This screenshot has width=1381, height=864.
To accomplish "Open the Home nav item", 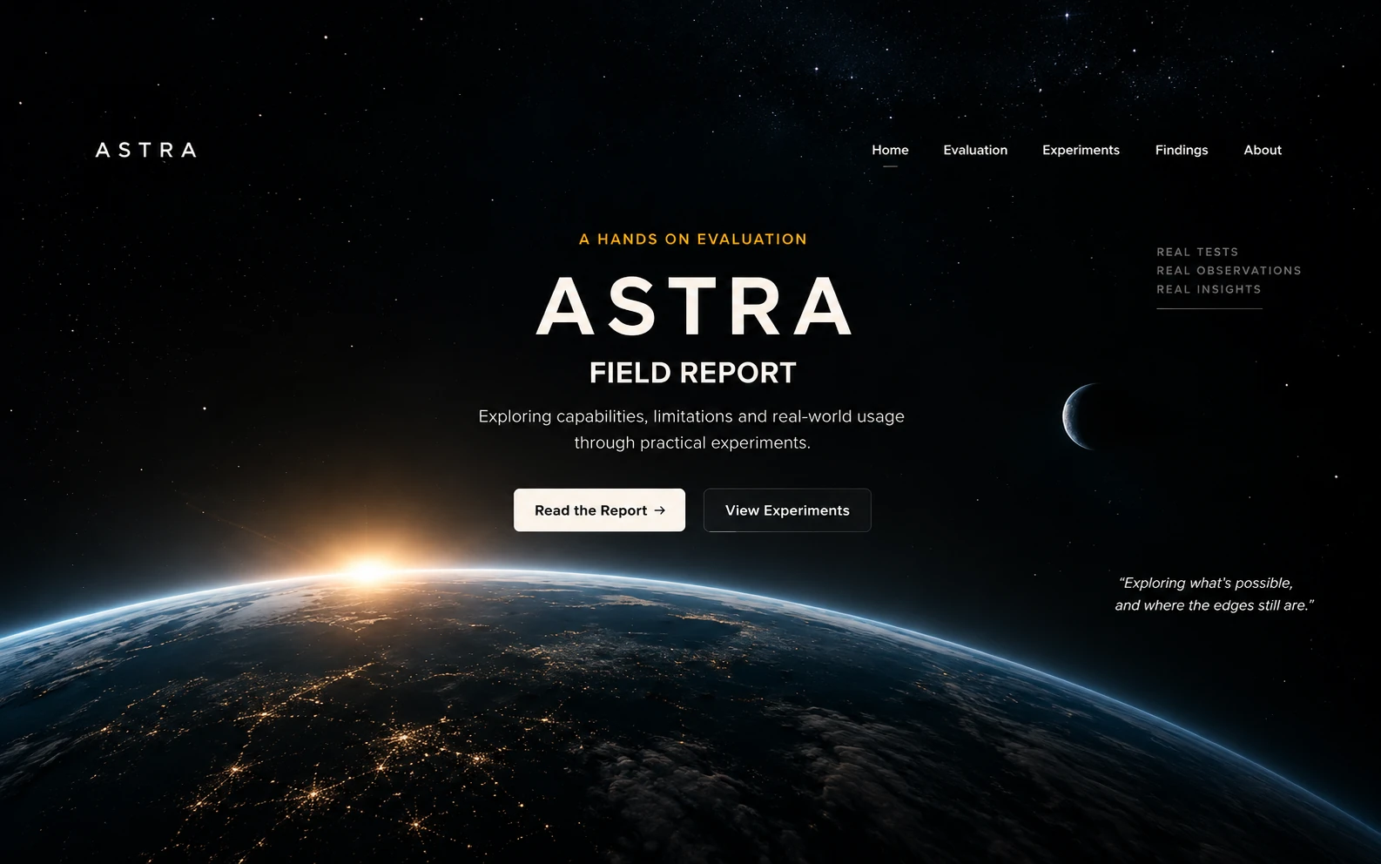I will (890, 150).
